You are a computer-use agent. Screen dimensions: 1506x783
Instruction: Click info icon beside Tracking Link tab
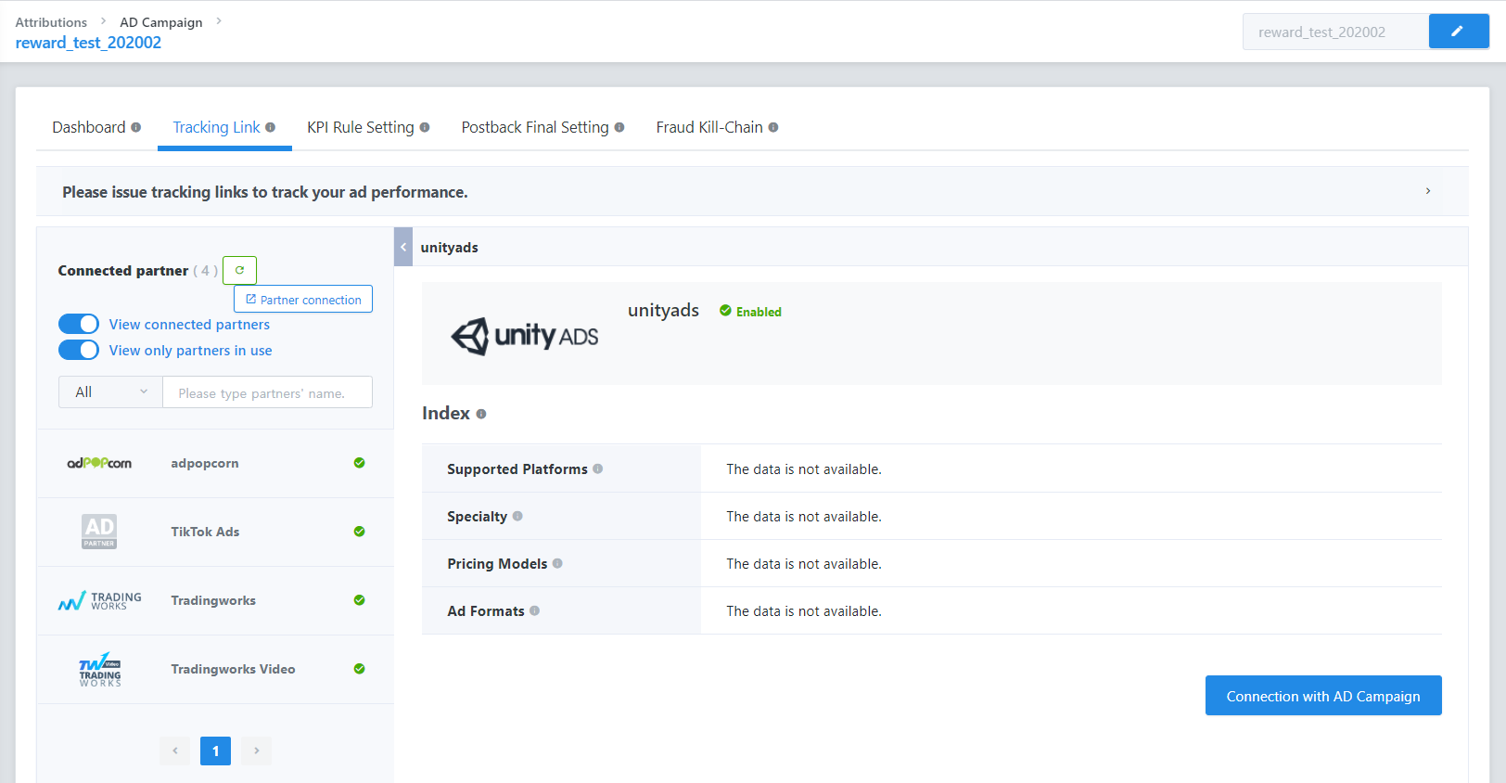(x=271, y=127)
